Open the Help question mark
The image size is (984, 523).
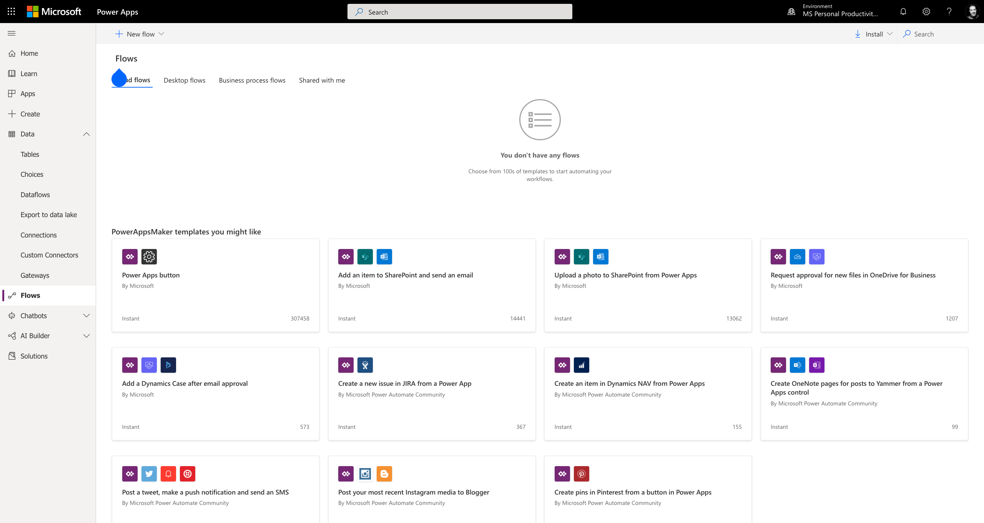[949, 12]
